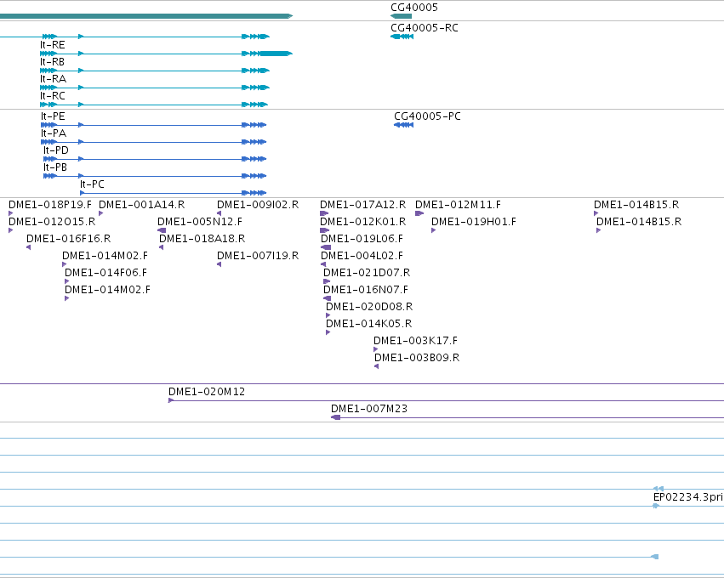Open the DME1-020D08.R label
This screenshot has height=578, width=724.
[369, 307]
